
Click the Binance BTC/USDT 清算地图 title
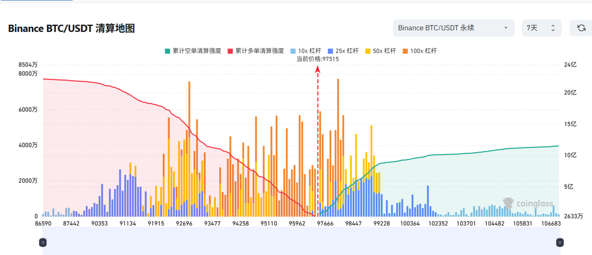pos(72,29)
